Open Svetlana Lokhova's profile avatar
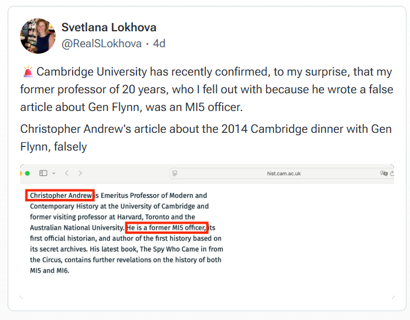Viewport: 410px width, 320px height. click(38, 35)
